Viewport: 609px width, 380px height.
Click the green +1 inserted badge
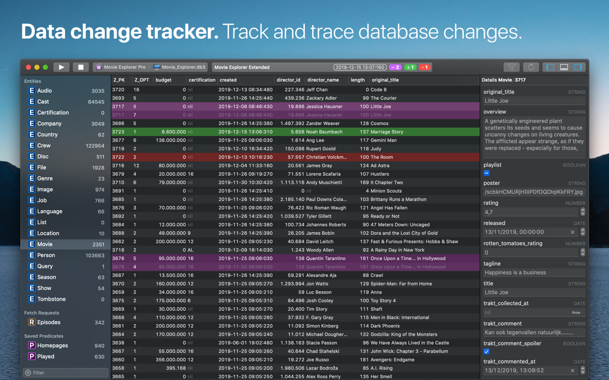tap(411, 67)
